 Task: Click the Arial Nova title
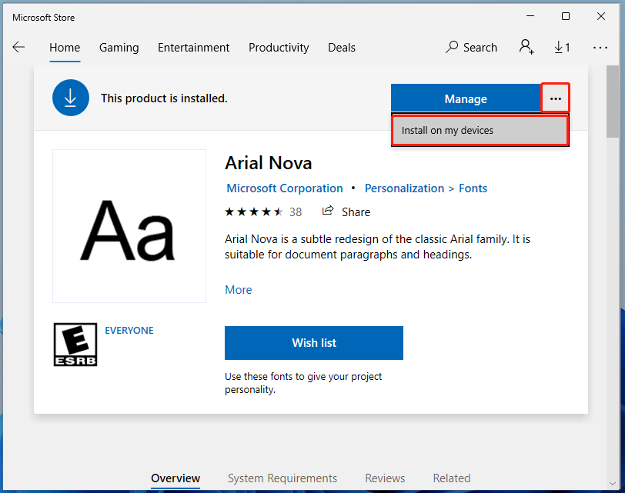pyautogui.click(x=269, y=163)
